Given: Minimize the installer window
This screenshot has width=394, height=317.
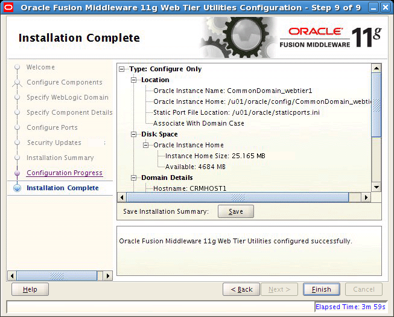Looking at the screenshot, I should point(373,8).
